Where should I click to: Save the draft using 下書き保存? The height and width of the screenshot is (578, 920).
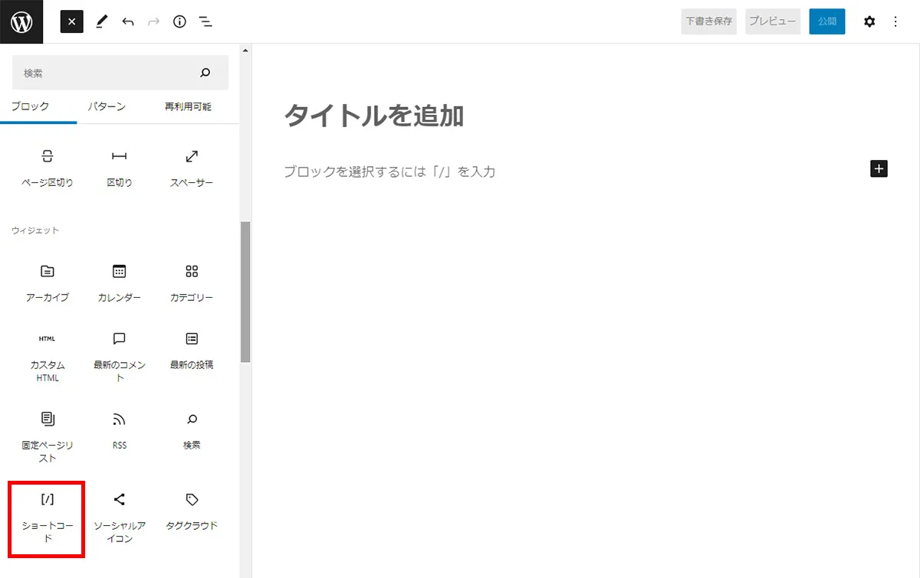click(x=708, y=21)
